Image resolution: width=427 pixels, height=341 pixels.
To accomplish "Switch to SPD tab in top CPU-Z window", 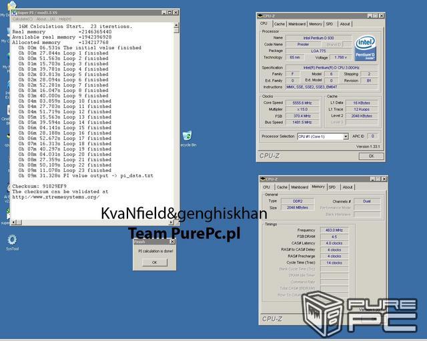I will click(x=330, y=24).
